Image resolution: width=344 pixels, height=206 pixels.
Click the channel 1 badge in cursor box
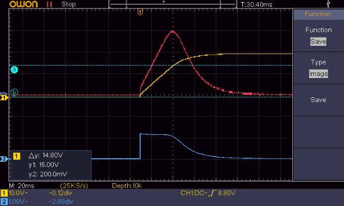[x=17, y=156]
